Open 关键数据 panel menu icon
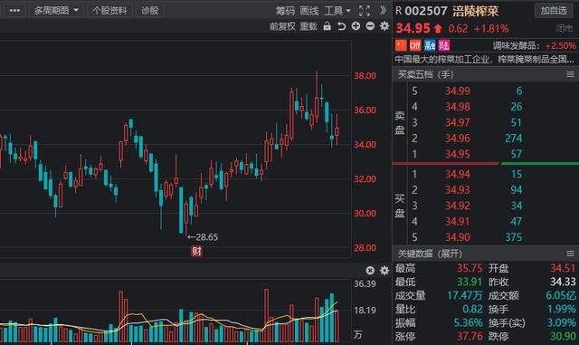The image size is (579, 345). click(x=570, y=254)
